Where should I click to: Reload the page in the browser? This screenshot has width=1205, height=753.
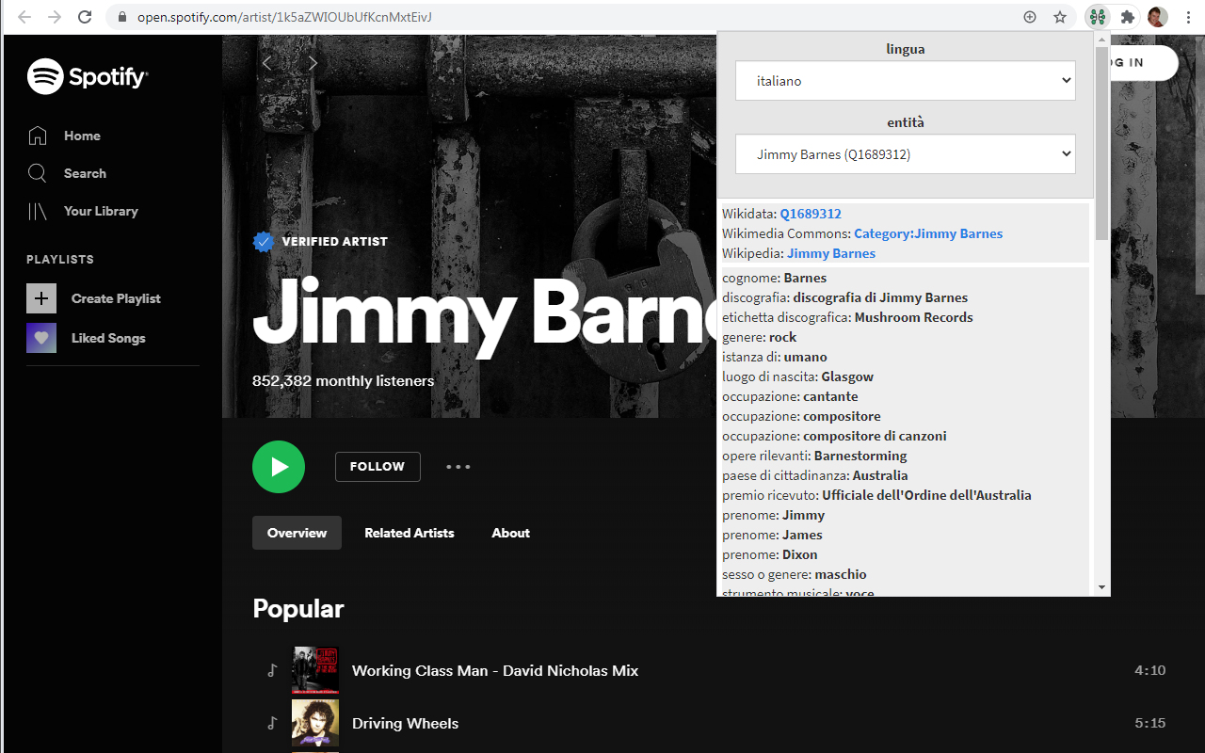tap(85, 17)
